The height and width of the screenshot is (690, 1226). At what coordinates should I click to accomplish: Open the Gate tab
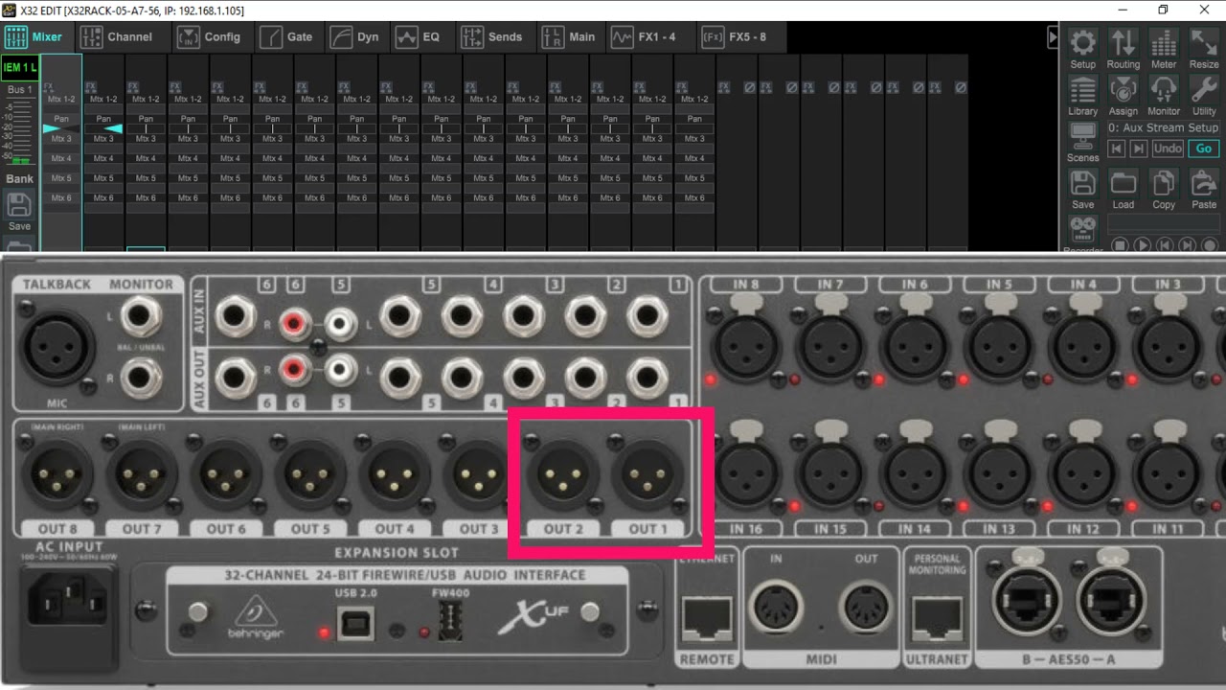click(x=288, y=37)
